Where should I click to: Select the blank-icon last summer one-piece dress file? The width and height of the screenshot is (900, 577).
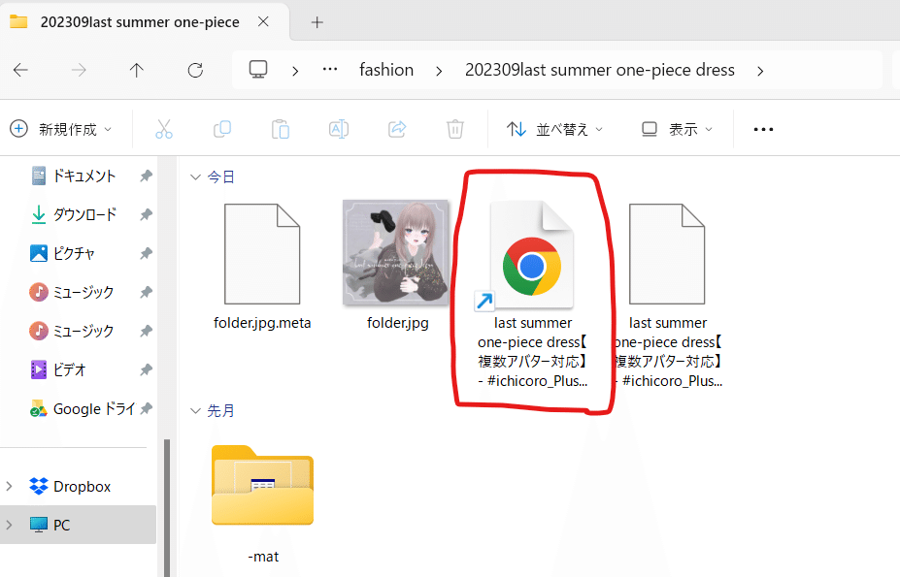tap(668, 294)
